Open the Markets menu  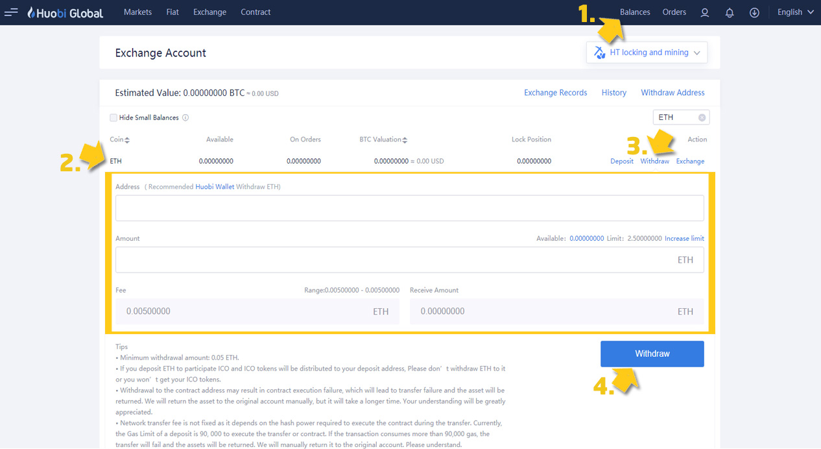coord(137,12)
